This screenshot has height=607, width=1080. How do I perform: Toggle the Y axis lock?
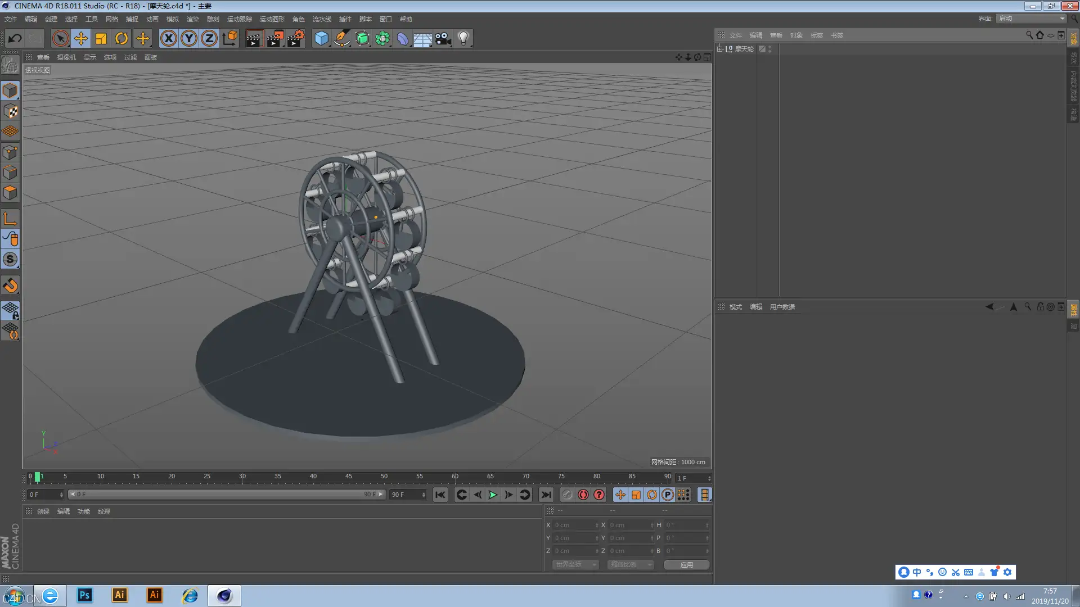[189, 38]
